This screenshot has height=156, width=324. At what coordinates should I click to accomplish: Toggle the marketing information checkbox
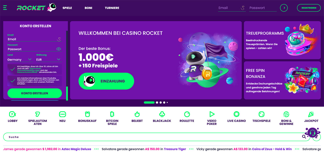pyautogui.click(x=12, y=81)
